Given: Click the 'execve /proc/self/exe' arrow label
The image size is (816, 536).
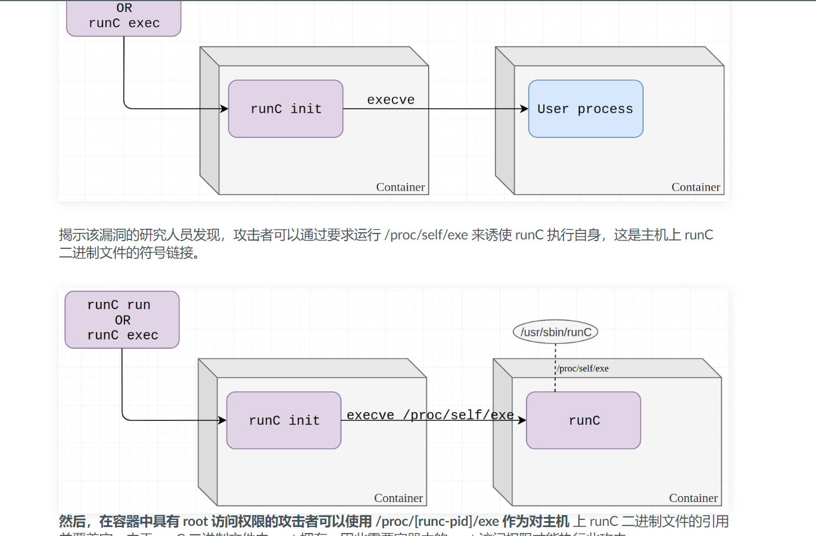Looking at the screenshot, I should [430, 415].
